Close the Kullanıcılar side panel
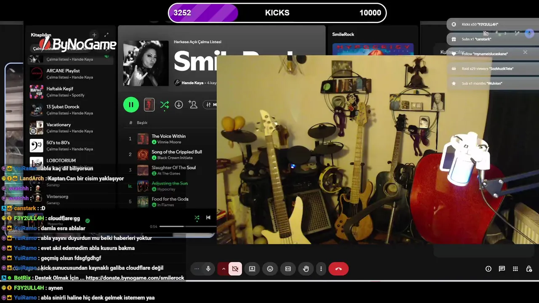This screenshot has height=303, width=539. (x=525, y=52)
